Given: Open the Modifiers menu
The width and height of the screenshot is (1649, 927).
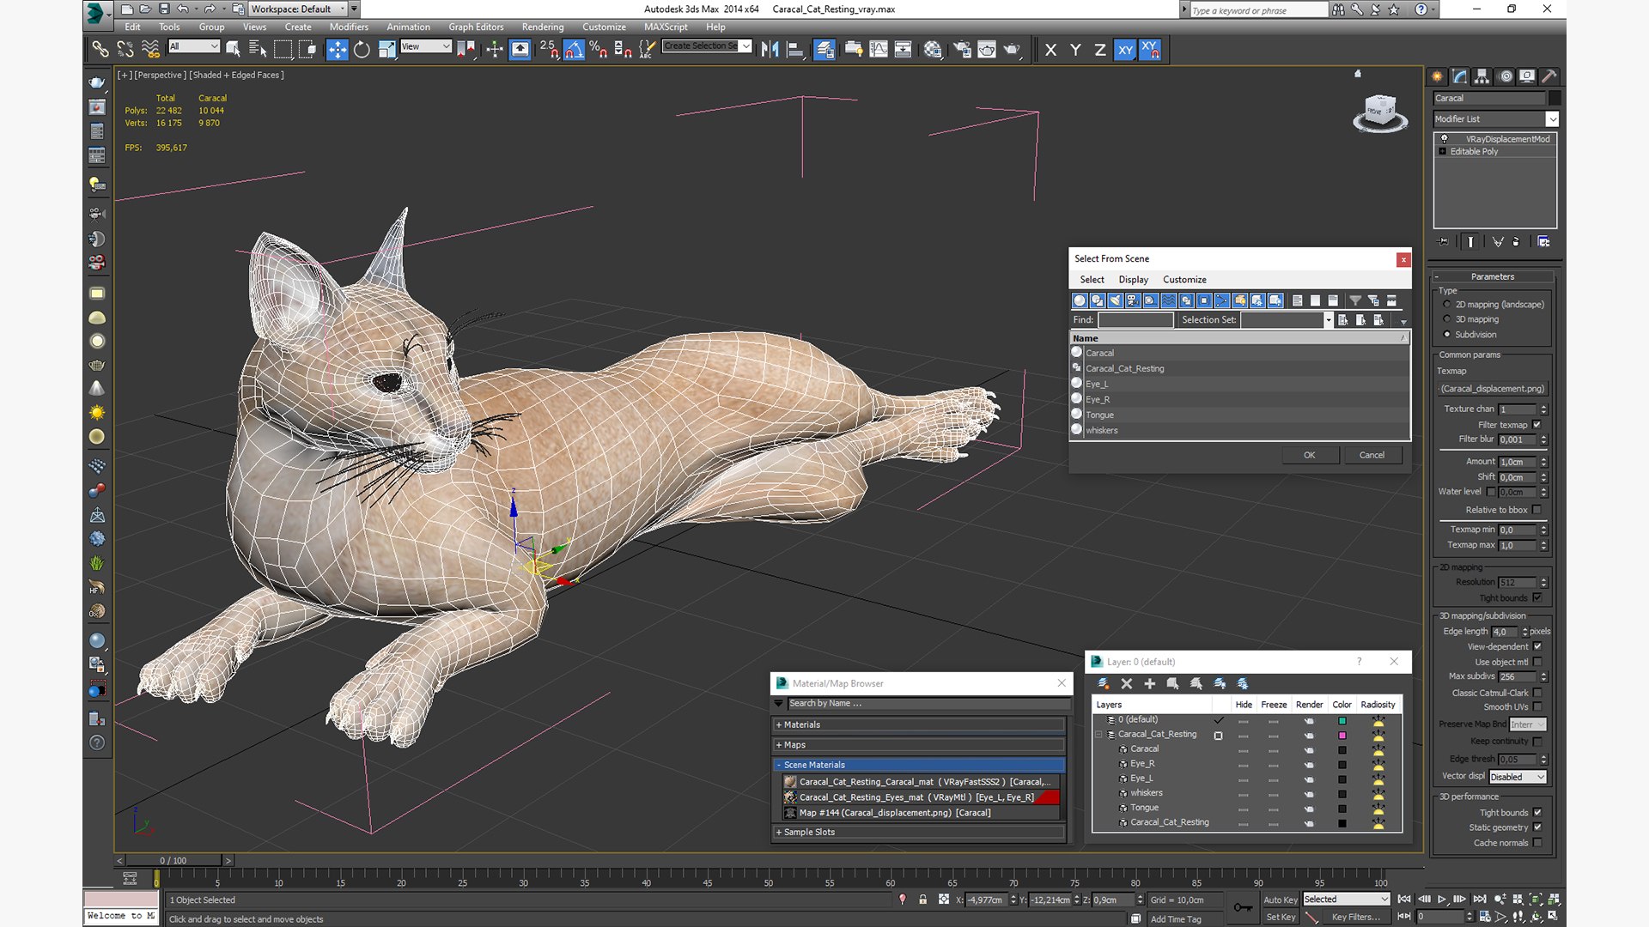Looking at the screenshot, I should click(349, 27).
